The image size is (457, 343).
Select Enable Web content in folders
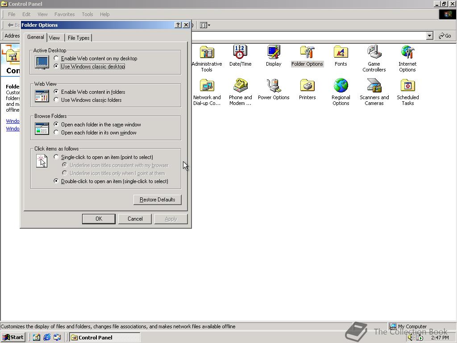[x=89, y=92]
